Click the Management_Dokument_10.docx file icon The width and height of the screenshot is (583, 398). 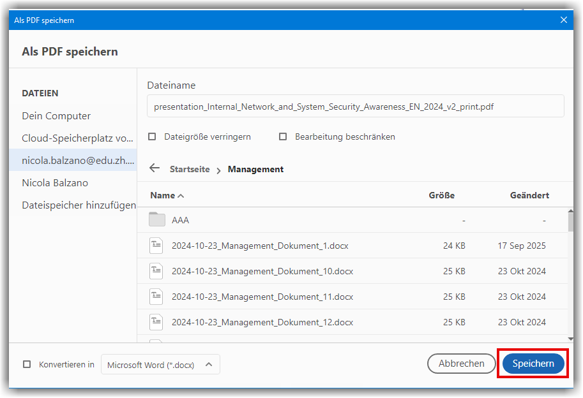156,271
